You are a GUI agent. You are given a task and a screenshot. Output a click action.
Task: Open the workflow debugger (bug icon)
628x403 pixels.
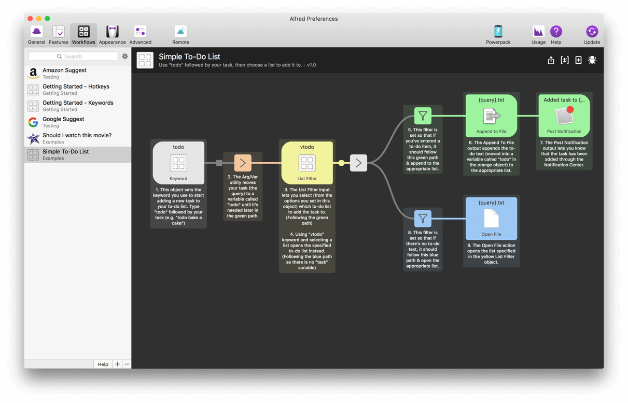(592, 60)
